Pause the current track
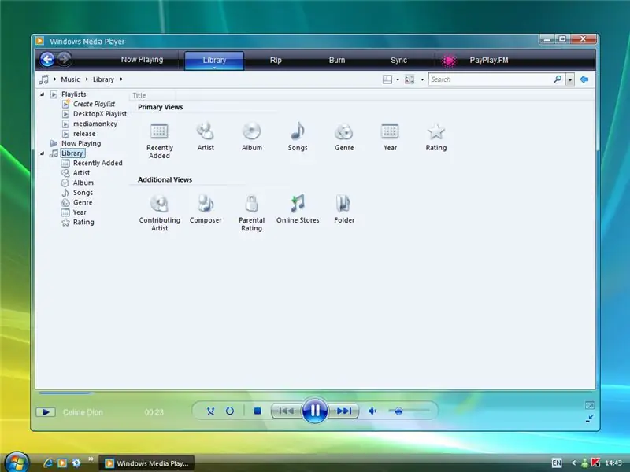The width and height of the screenshot is (630, 472). 314,411
